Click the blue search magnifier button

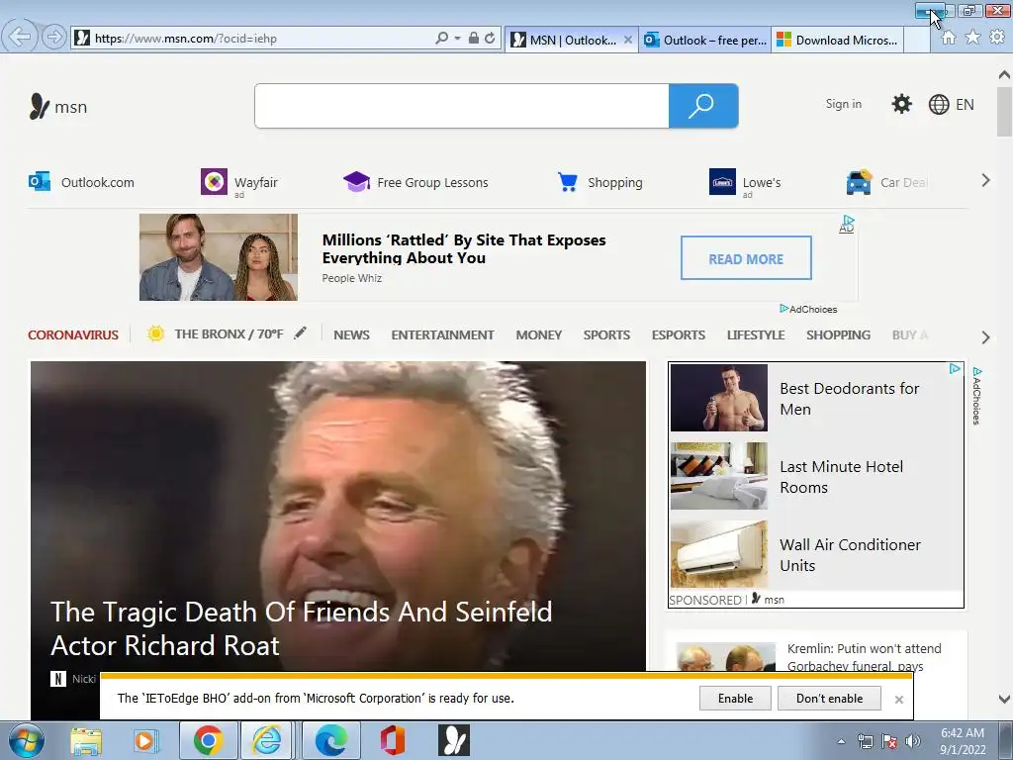pyautogui.click(x=703, y=106)
